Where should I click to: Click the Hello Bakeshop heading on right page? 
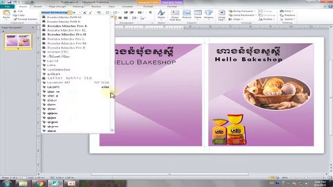click(249, 59)
